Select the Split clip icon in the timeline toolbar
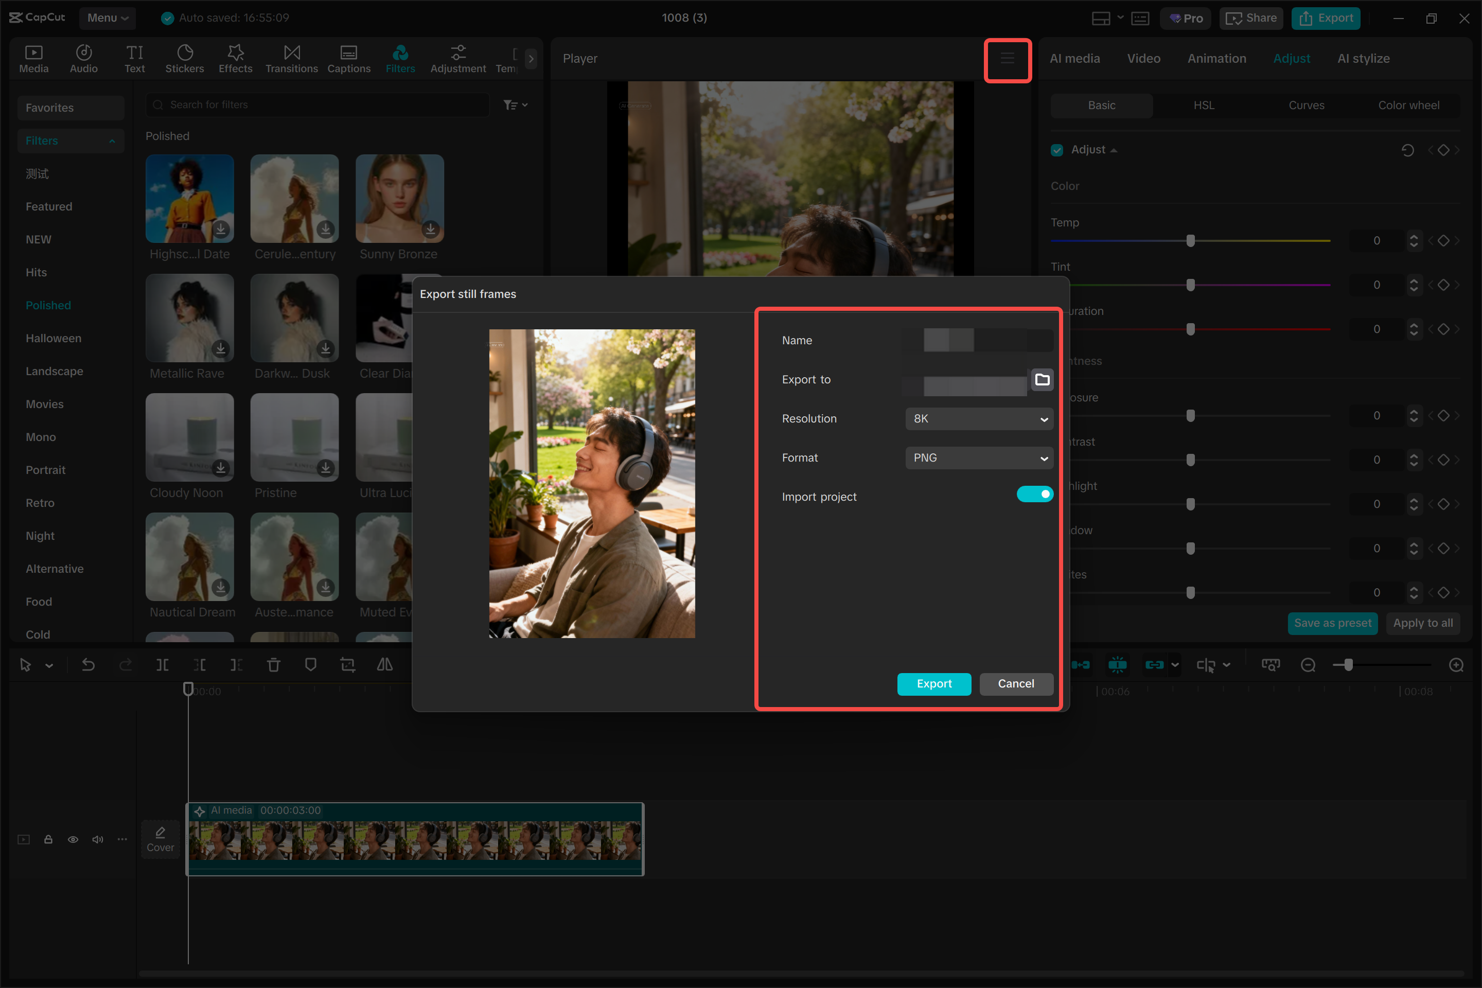Image resolution: width=1482 pixels, height=988 pixels. pyautogui.click(x=162, y=665)
